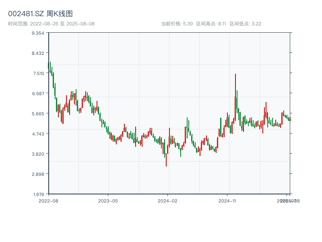Screen dimensions: 322x242
Task: Click the y-axis label 1.976
Action: click(x=39, y=194)
